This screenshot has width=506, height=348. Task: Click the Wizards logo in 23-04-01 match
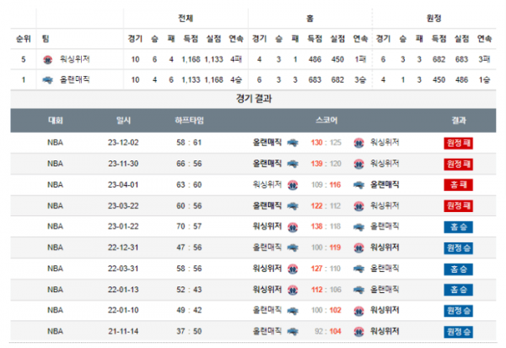(x=293, y=185)
